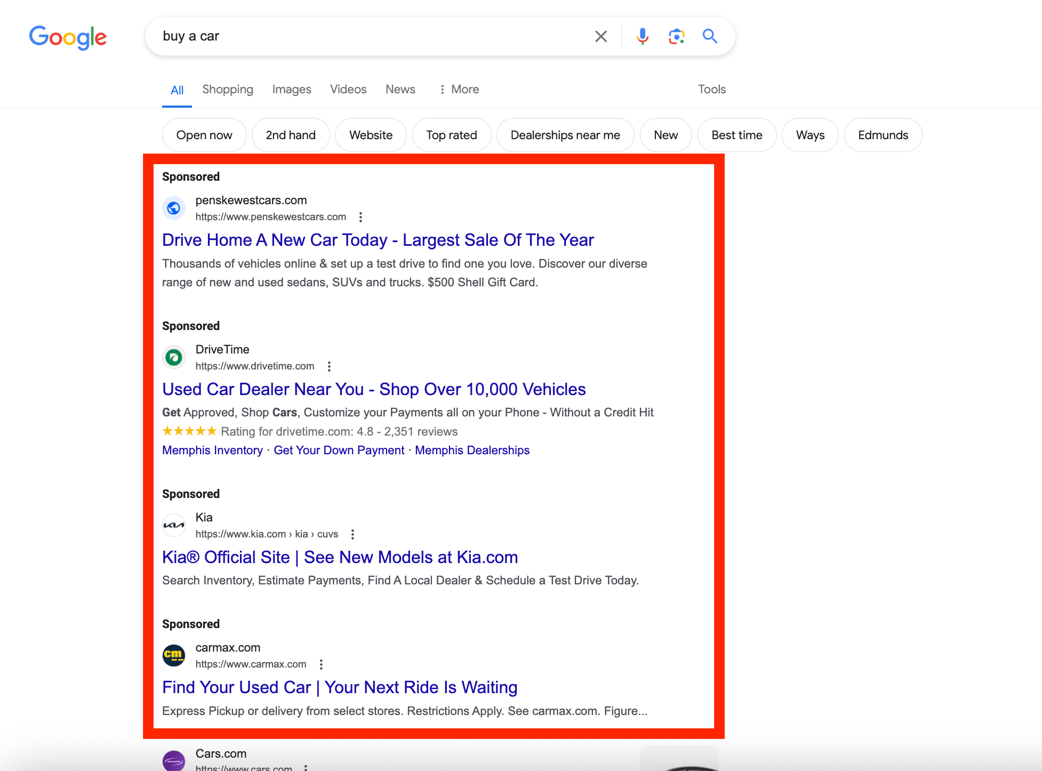The height and width of the screenshot is (771, 1042).
Task: Click the Cars.com purple favicon
Action: [x=174, y=760]
